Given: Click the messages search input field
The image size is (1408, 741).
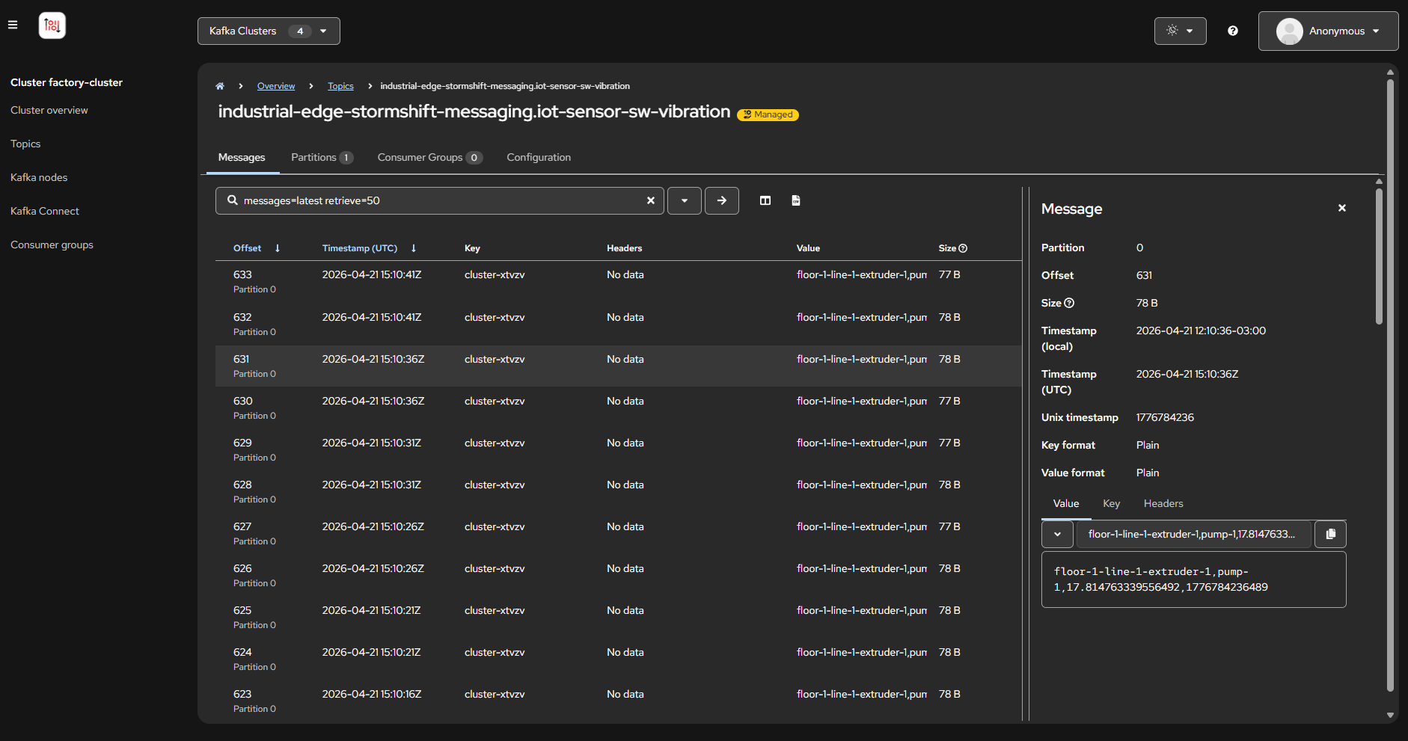Looking at the screenshot, I should [441, 200].
